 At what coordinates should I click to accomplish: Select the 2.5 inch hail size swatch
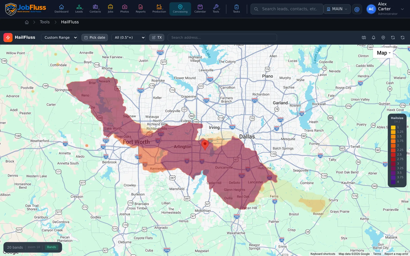click(x=393, y=155)
